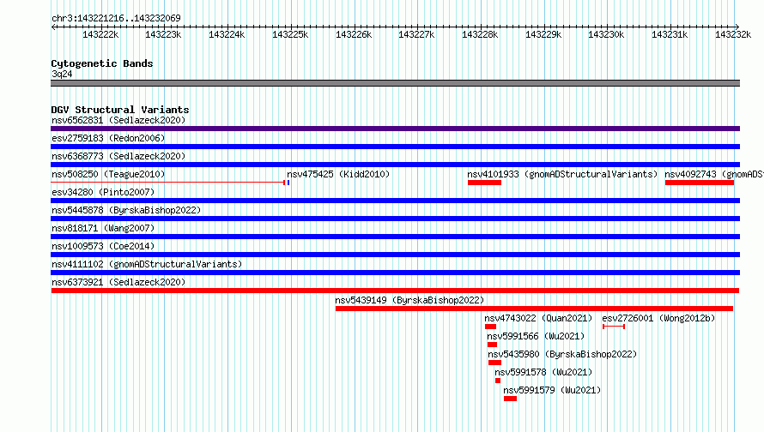Open the nsv5435980 (ByrskaBishop2022) label
Image resolution: width=764 pixels, height=432 pixels.
tap(562, 354)
